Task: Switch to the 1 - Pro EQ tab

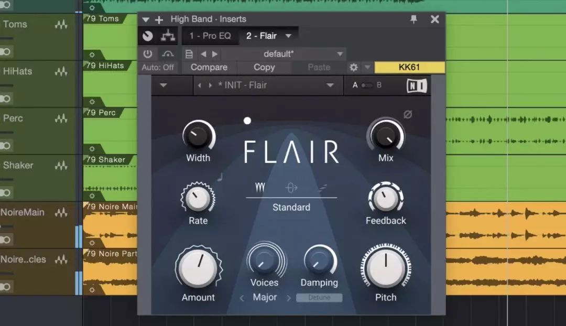Action: pyautogui.click(x=210, y=36)
